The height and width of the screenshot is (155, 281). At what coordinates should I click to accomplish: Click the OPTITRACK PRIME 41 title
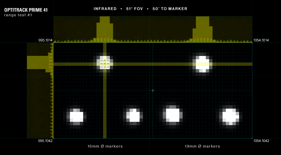pos(26,10)
